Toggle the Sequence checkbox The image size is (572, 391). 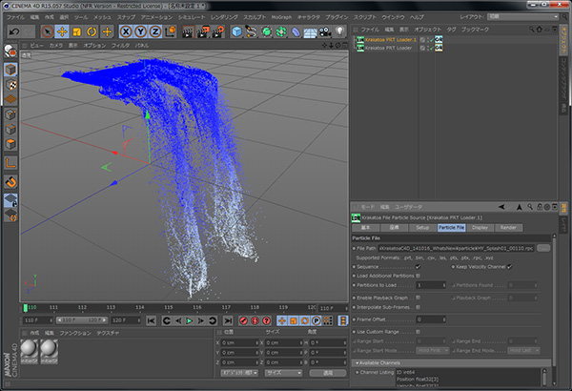point(419,267)
